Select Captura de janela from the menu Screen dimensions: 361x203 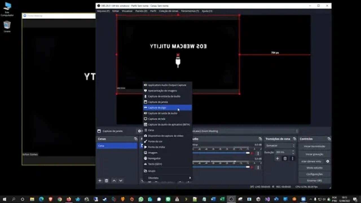tap(167, 102)
